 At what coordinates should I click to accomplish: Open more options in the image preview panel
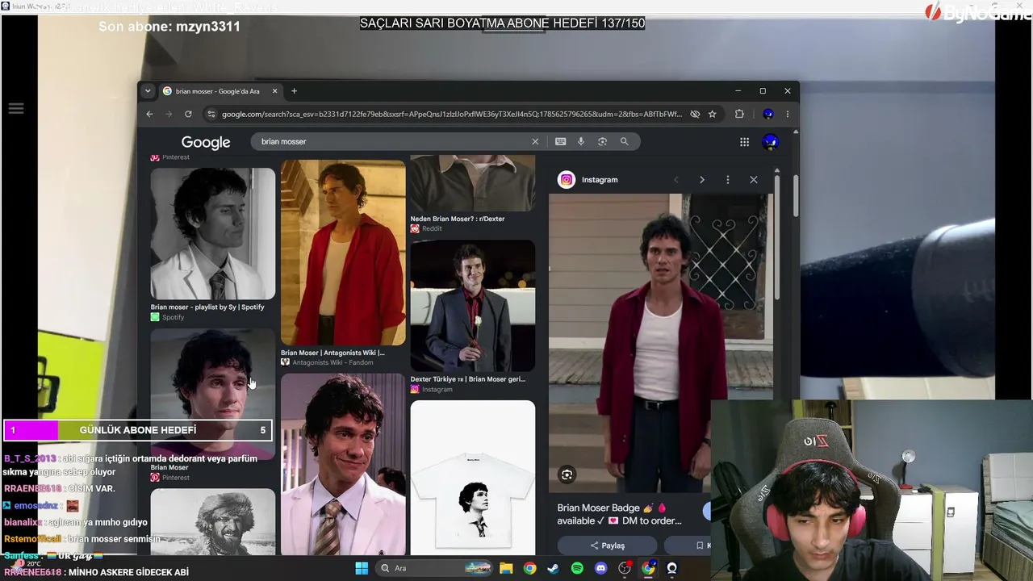coord(727,180)
